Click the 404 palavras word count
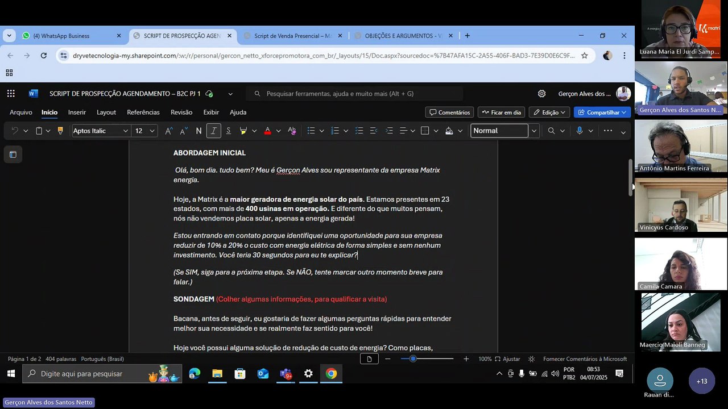This screenshot has width=728, height=409. pyautogui.click(x=61, y=359)
